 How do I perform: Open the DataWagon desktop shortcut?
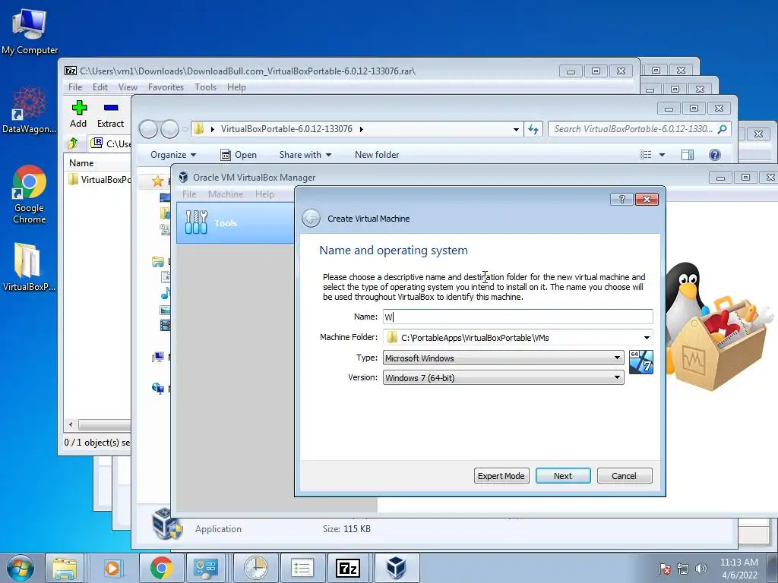(x=29, y=109)
